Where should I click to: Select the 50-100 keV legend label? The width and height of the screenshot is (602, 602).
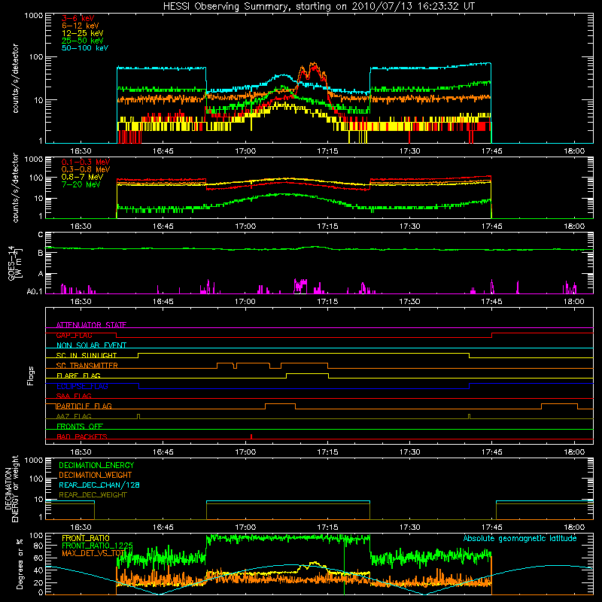[85, 48]
